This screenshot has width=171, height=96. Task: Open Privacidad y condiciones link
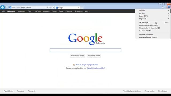click(132, 91)
